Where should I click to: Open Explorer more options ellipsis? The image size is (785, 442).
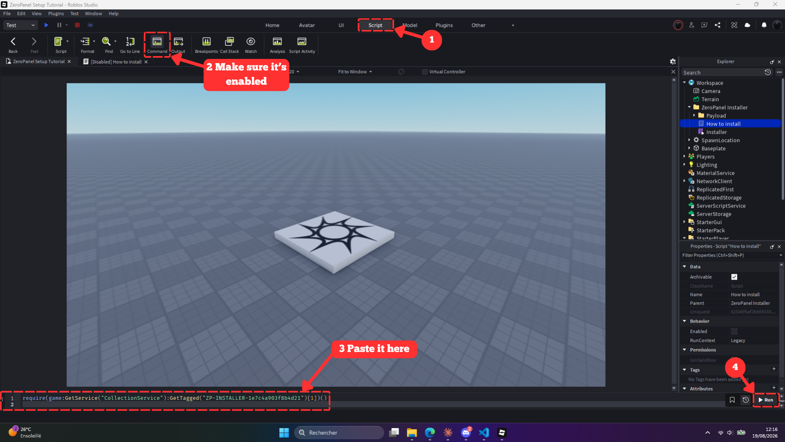point(779,72)
